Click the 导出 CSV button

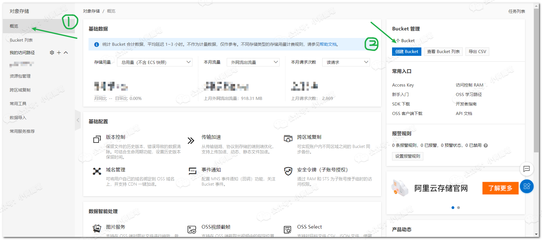point(477,52)
